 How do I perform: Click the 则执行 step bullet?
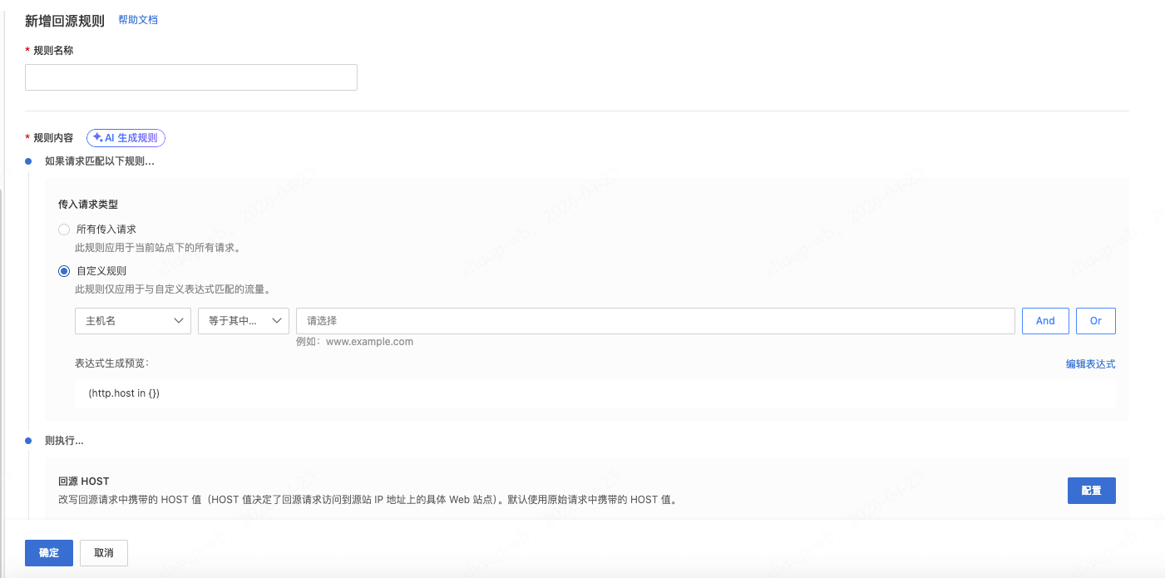tap(28, 441)
